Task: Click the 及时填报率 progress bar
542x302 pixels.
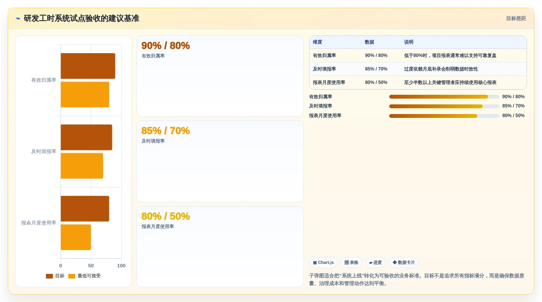Action: tap(444, 106)
